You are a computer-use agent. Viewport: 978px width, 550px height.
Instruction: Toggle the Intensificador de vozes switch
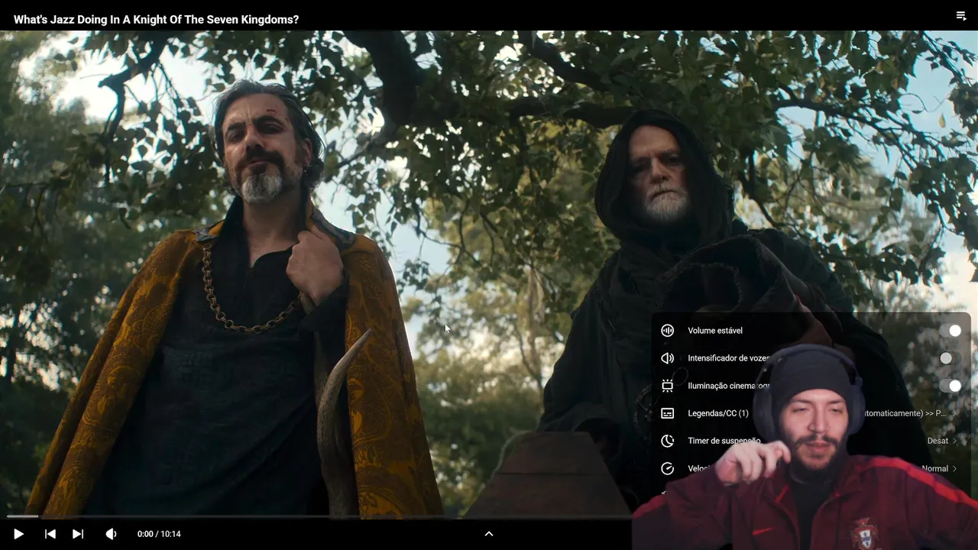tap(950, 358)
